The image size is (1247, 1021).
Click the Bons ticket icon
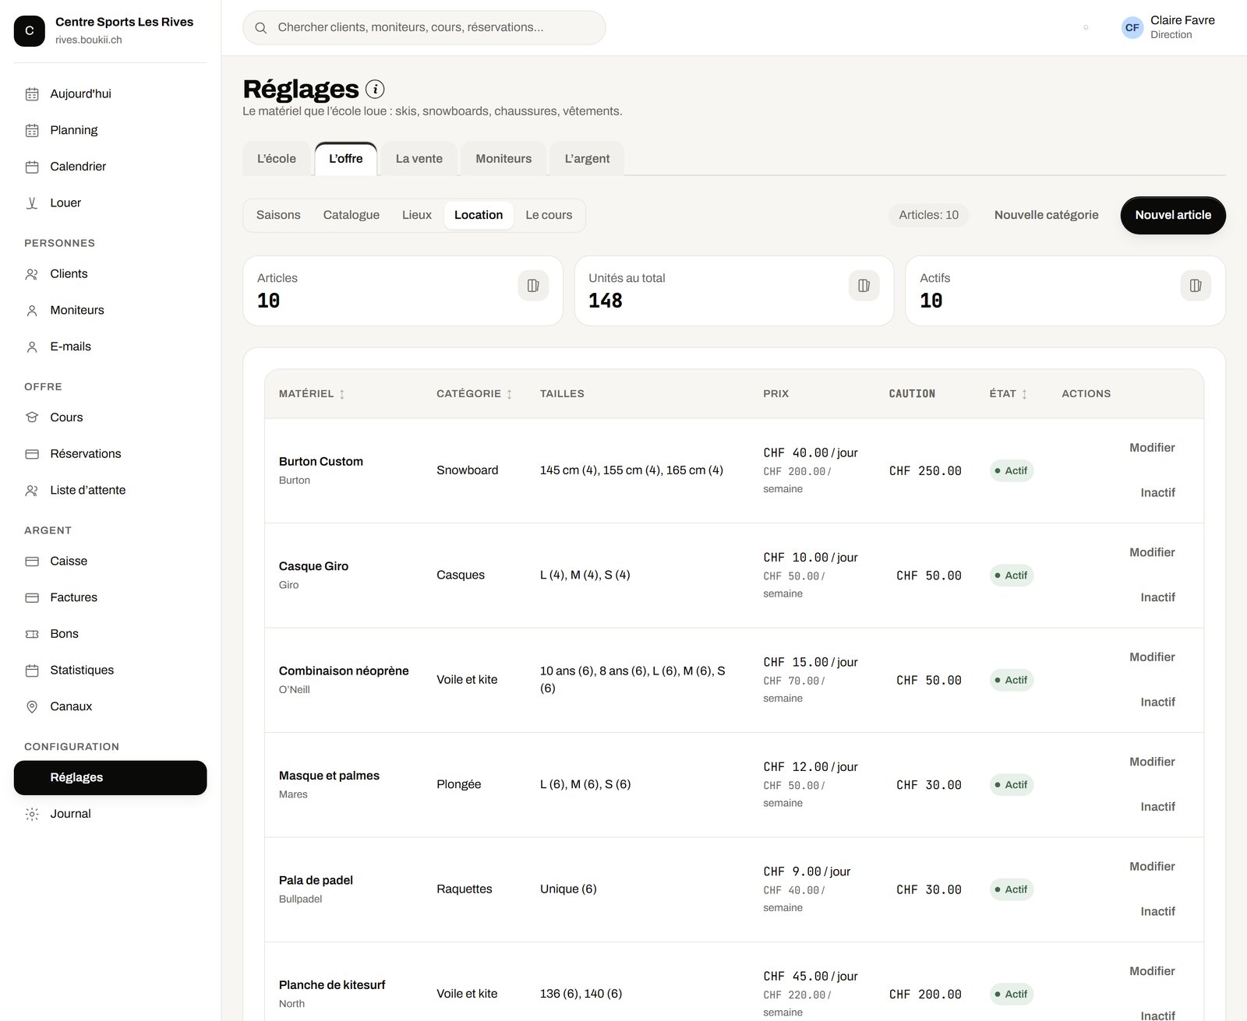pyautogui.click(x=32, y=634)
